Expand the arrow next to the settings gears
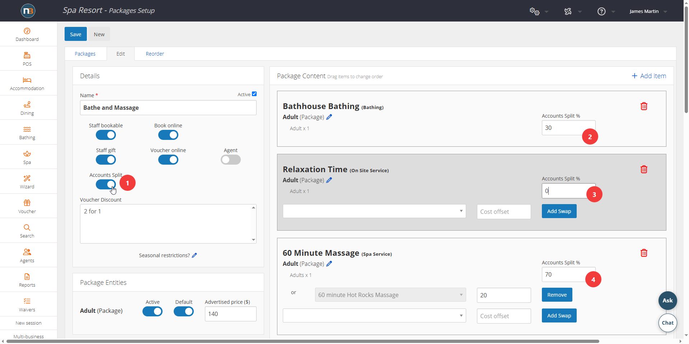This screenshot has height=344, width=689. pyautogui.click(x=547, y=12)
